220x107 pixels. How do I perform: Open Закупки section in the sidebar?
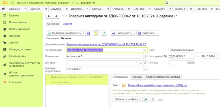tap(14, 43)
